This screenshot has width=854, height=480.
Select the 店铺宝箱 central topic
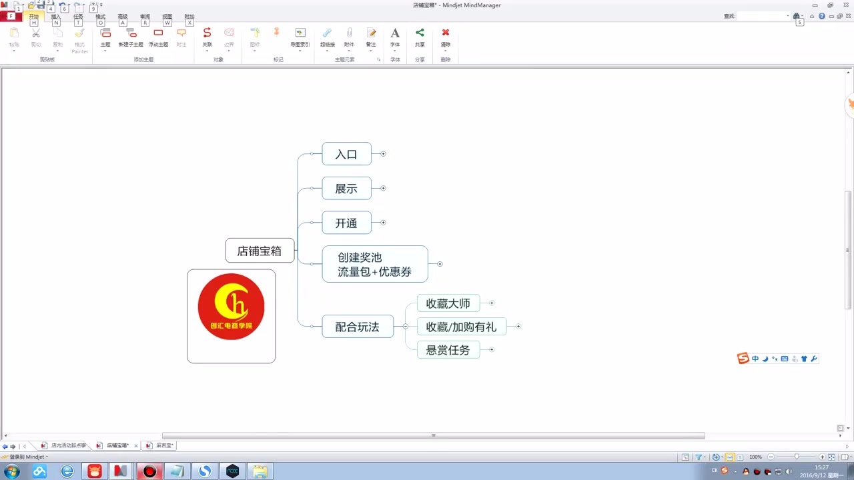tap(260, 251)
